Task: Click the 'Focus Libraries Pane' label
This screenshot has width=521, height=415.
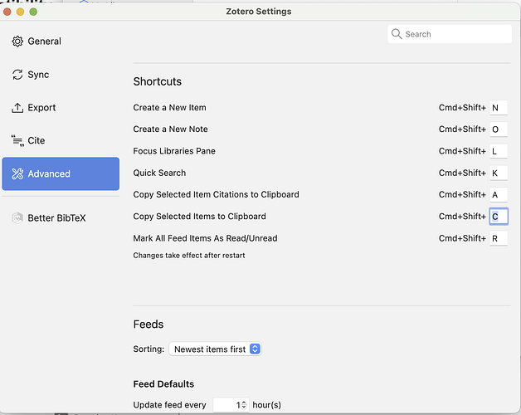Action: 174,151
